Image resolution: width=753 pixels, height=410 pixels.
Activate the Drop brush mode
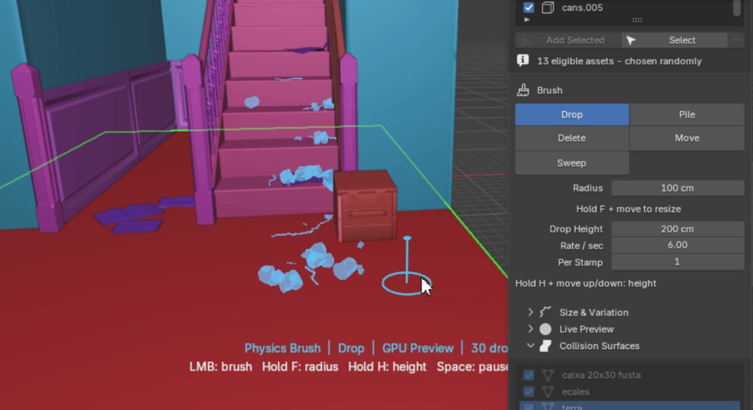572,115
